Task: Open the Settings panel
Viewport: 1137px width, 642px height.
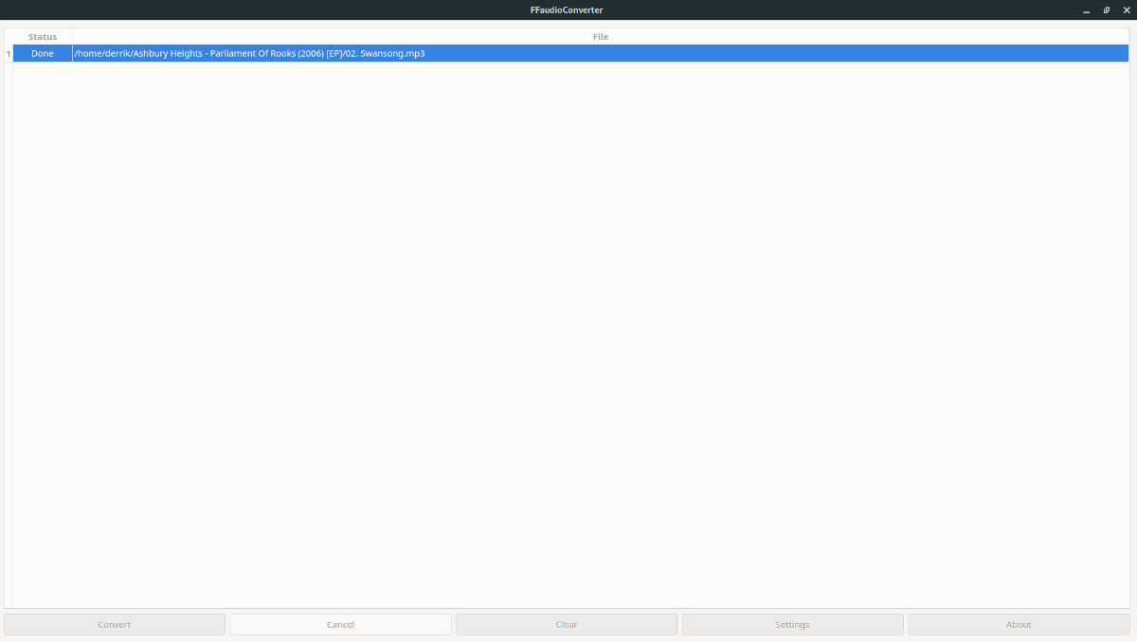Action: (792, 624)
